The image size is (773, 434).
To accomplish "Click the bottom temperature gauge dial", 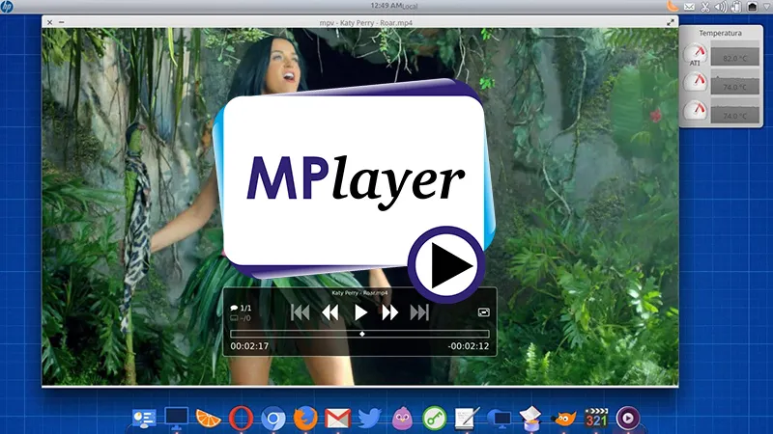I will point(695,111).
